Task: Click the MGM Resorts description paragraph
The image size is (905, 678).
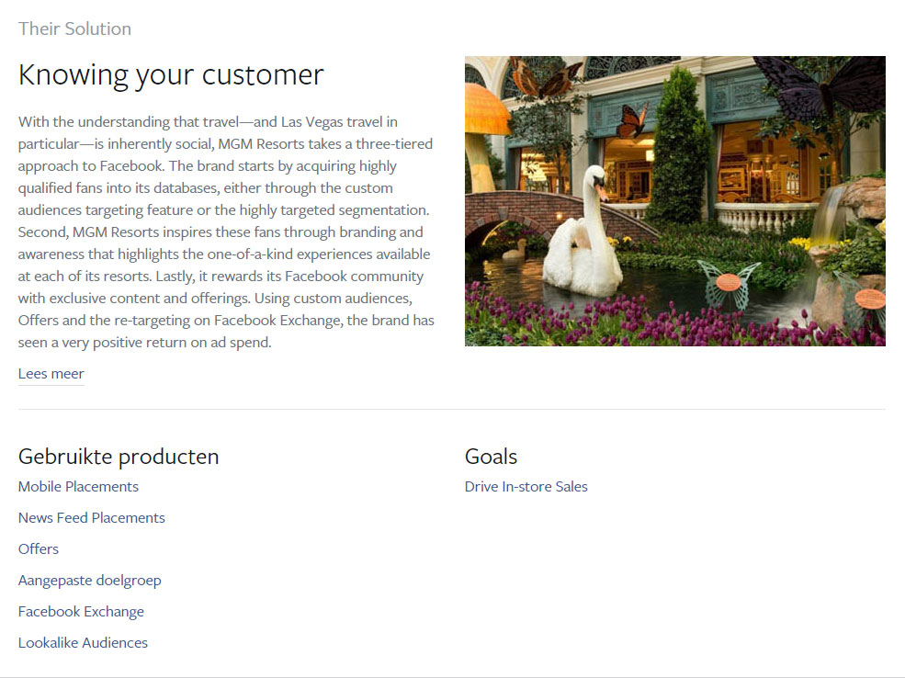Action: [x=226, y=232]
